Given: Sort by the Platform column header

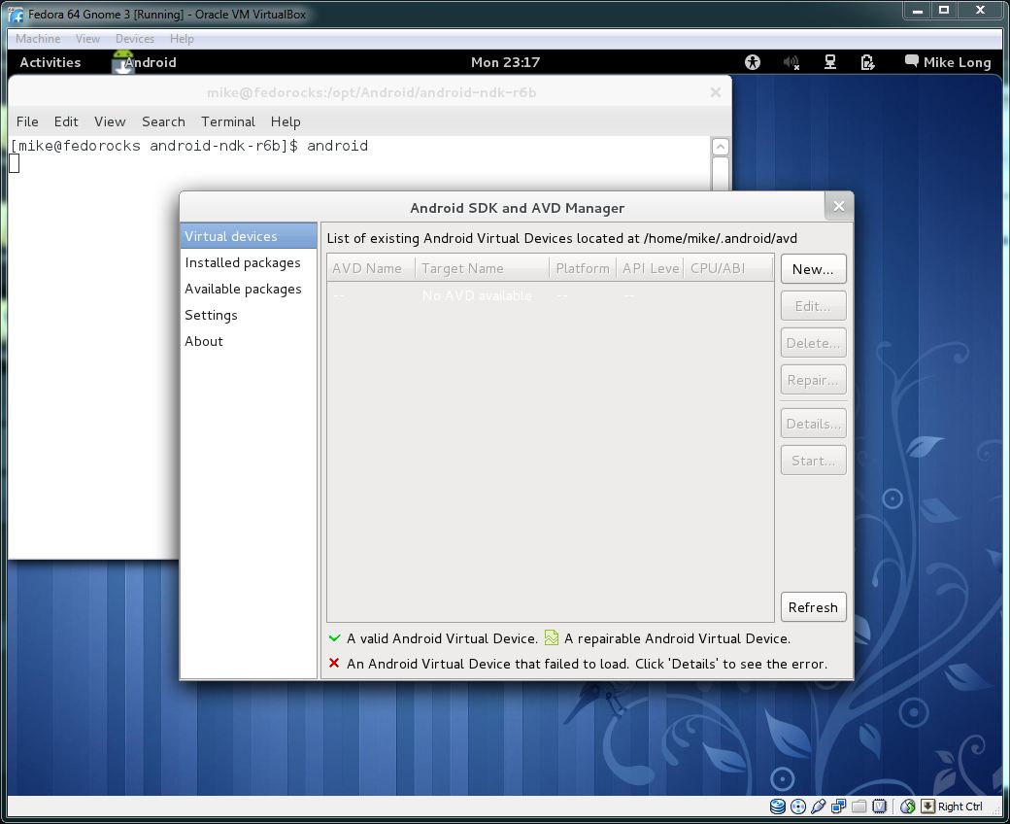Looking at the screenshot, I should click(583, 268).
